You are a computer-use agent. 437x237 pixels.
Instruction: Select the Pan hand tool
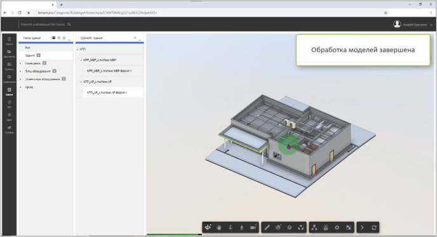coord(219,227)
